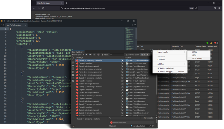
Task: Click the collapse arrow icon at Odin sidebar bottom
Action: pyautogui.click(x=73, y=127)
